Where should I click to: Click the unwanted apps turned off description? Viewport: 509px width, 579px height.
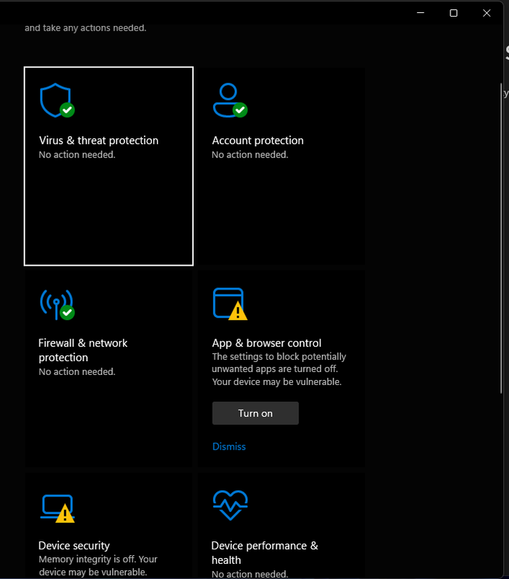(279, 369)
